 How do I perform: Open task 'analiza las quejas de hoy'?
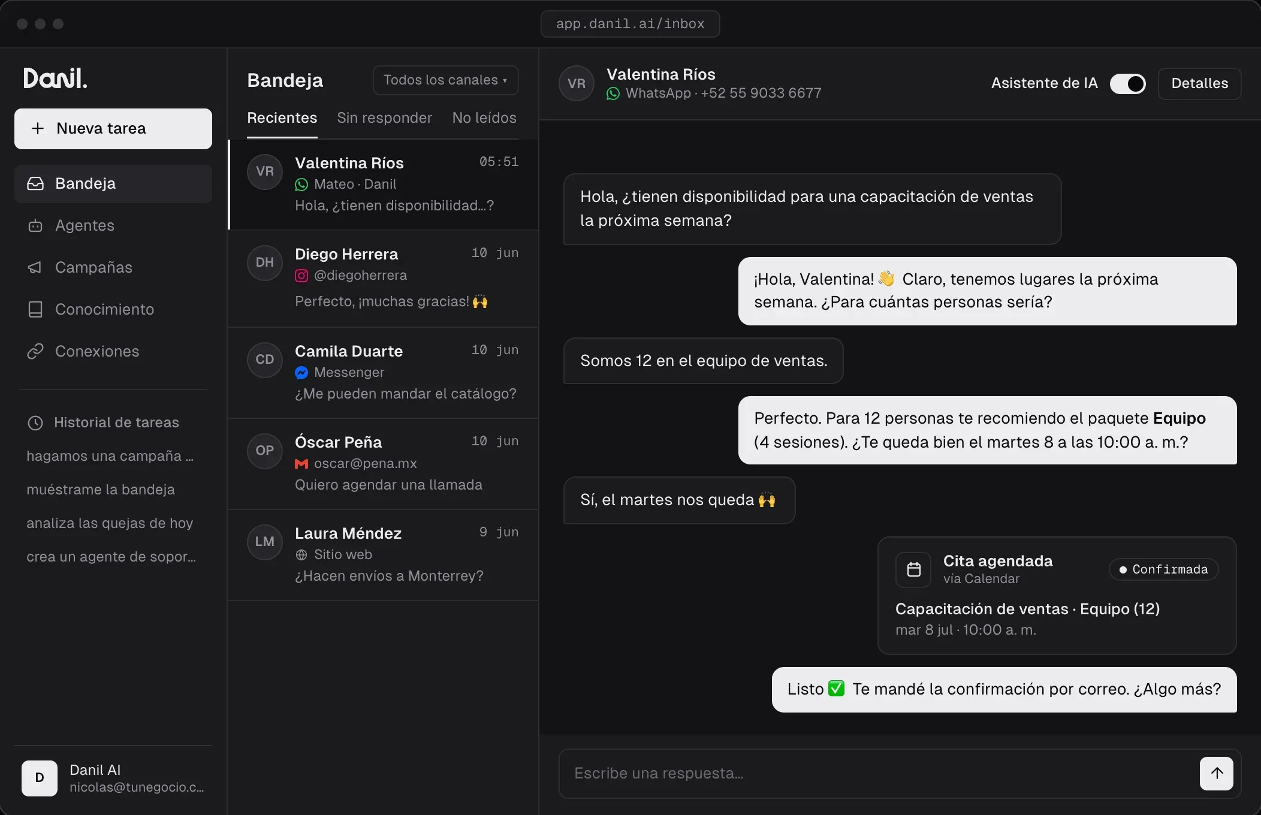[x=110, y=523]
